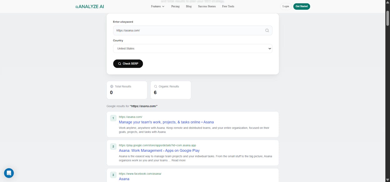
Task: Click the organic results count 6
Action: [x=155, y=93]
